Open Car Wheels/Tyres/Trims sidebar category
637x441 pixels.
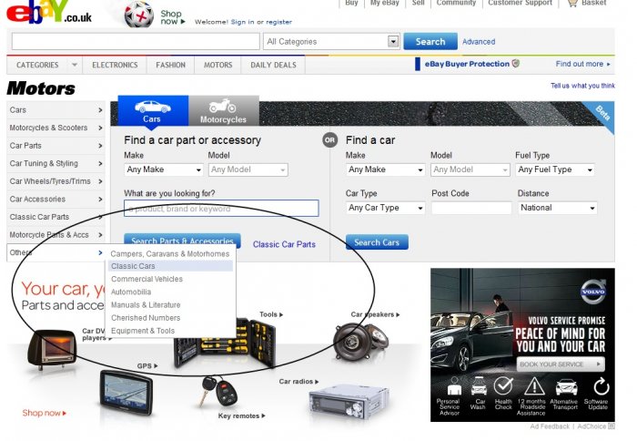tap(56, 181)
